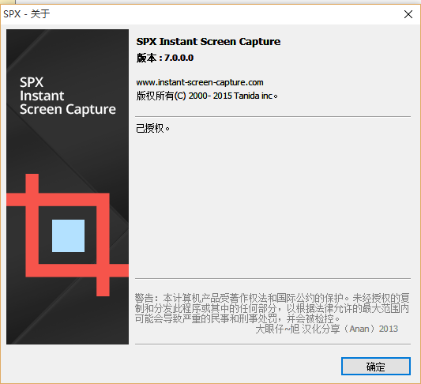421x384 pixels.
Task: Click the 已授权 license status text
Action: point(152,128)
